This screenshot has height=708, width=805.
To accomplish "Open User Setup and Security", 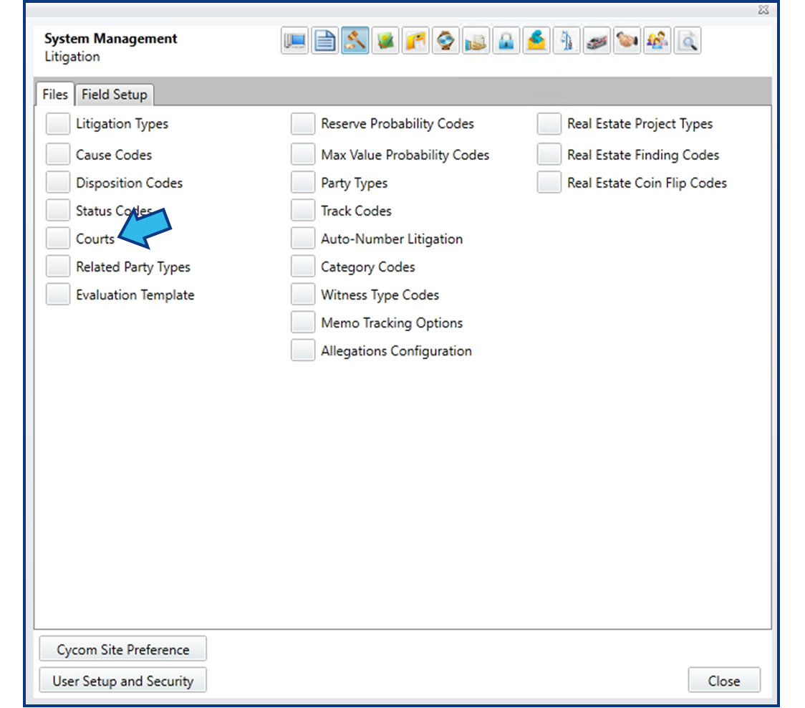I will tap(123, 681).
